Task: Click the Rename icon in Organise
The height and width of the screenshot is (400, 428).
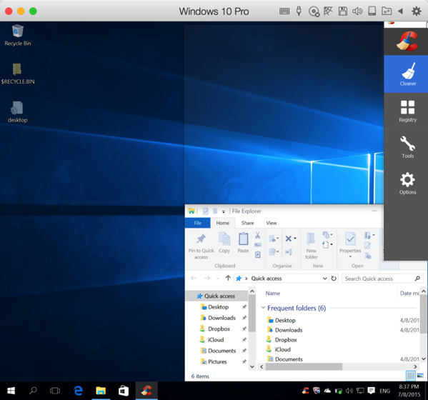Action: (288, 252)
